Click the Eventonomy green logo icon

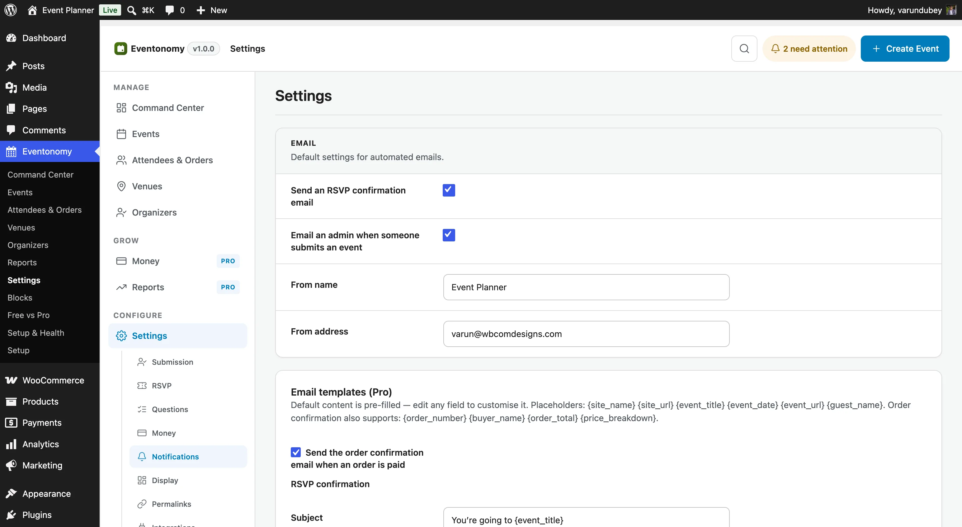click(x=120, y=49)
